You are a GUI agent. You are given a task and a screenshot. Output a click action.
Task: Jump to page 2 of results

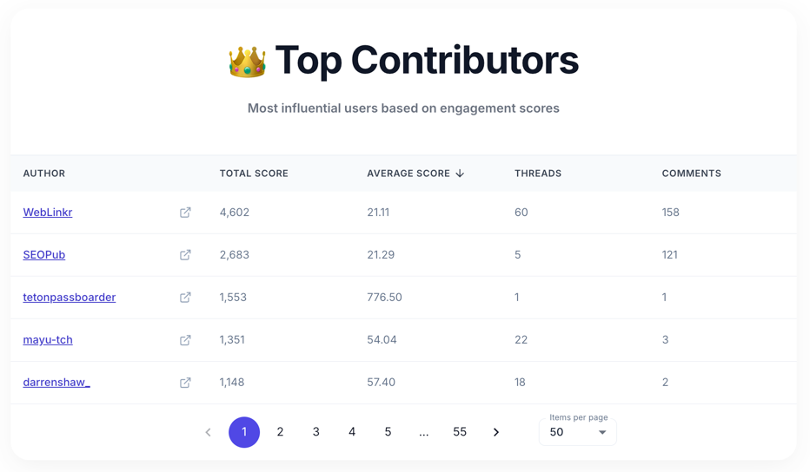280,432
